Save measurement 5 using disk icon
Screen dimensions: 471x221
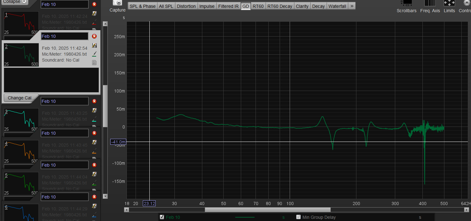(94, 174)
